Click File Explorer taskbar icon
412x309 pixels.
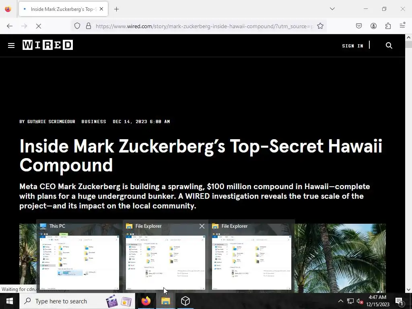165,301
